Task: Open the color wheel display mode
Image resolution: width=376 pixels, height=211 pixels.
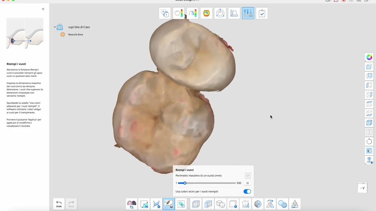Action: (369, 57)
